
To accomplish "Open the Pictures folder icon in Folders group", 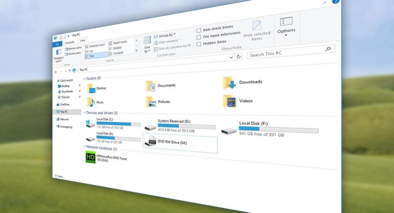I will click(x=151, y=102).
